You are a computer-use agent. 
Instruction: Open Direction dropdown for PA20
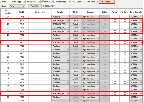tap(90, 35)
